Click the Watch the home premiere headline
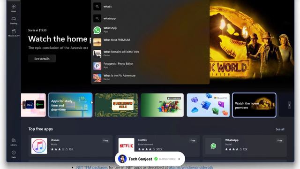This screenshot has width=300, height=169. [60, 39]
